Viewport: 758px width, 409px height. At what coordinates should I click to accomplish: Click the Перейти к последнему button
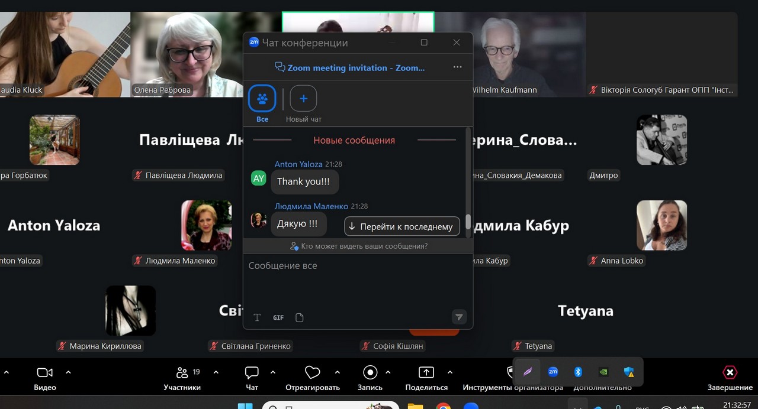pyautogui.click(x=402, y=226)
